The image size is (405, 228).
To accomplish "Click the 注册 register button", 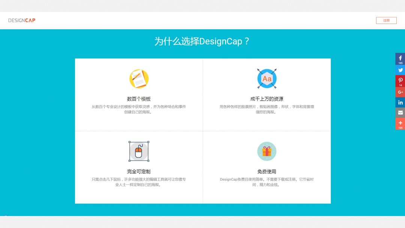I will (x=386, y=20).
